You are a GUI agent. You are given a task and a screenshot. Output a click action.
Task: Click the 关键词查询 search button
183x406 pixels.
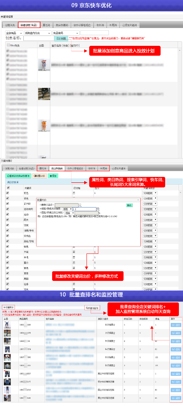click(x=92, y=308)
